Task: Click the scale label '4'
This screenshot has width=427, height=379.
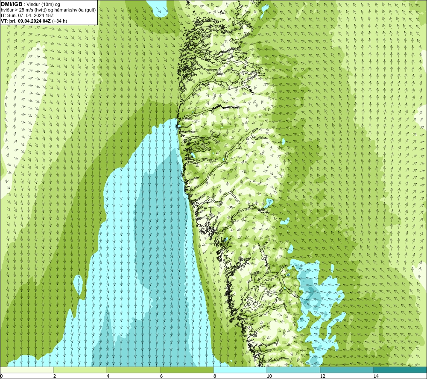Action: point(108,376)
